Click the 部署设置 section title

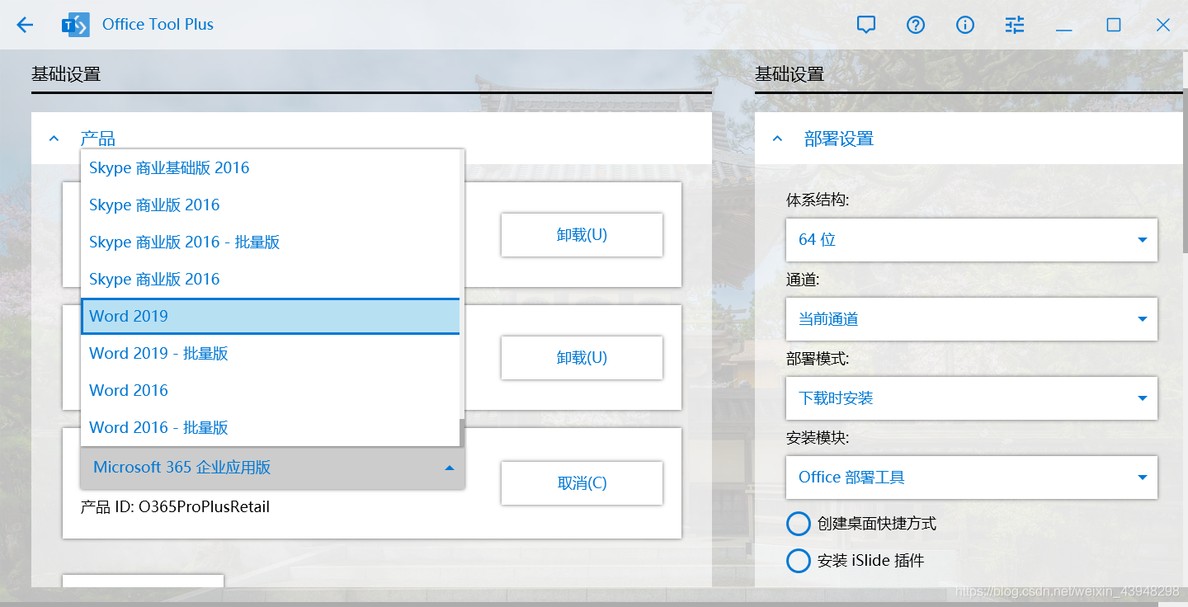click(x=839, y=139)
